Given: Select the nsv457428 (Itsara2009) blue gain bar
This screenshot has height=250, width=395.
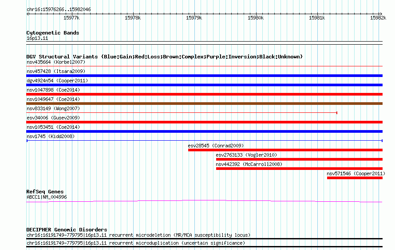Looking at the screenshot, I should tap(204, 76).
